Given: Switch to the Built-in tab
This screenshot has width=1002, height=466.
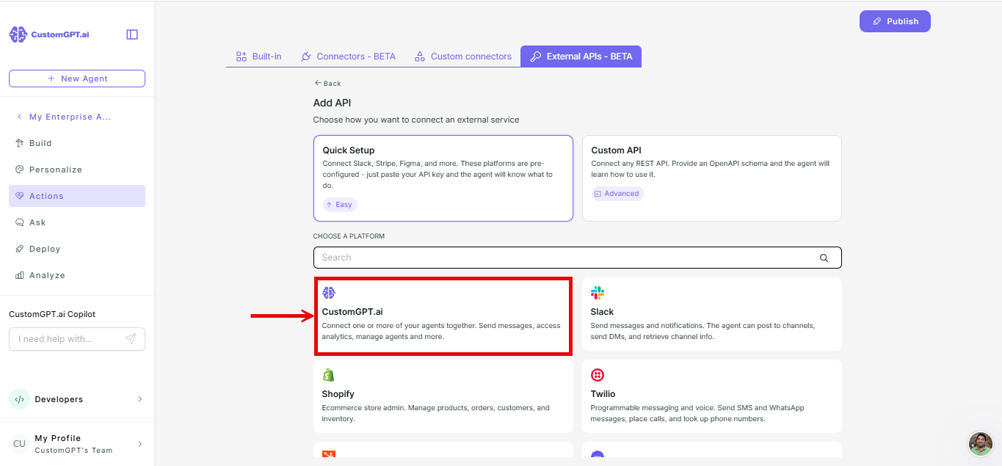Looking at the screenshot, I should pos(259,57).
